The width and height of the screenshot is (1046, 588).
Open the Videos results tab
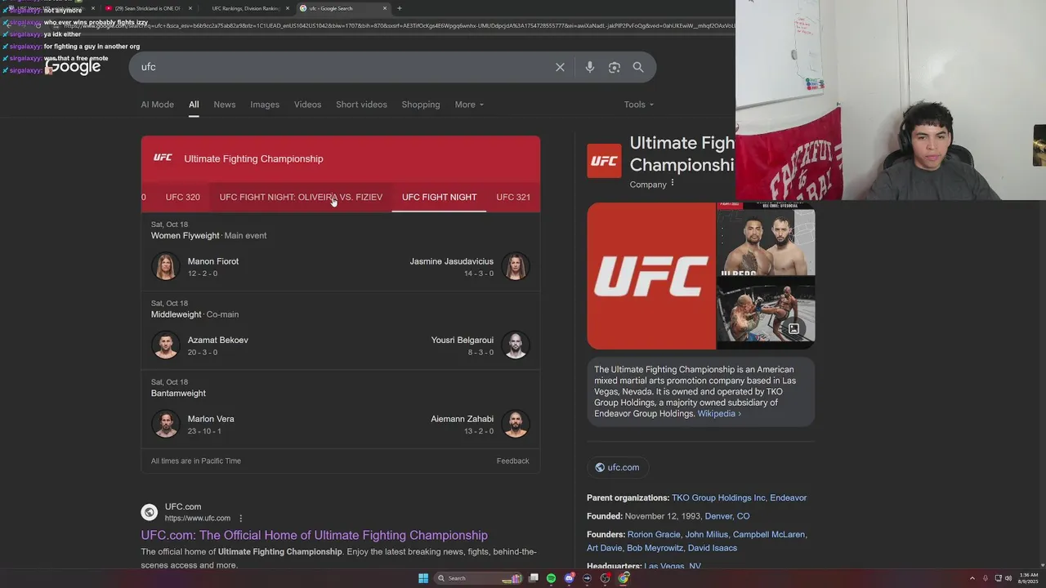click(308, 105)
